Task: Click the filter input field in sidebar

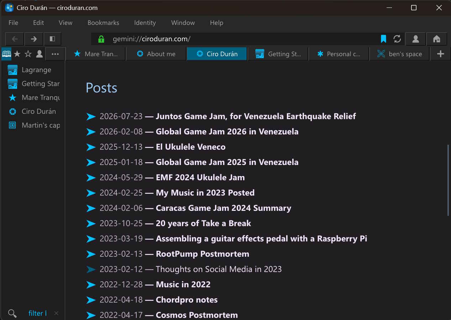Action: coord(38,313)
